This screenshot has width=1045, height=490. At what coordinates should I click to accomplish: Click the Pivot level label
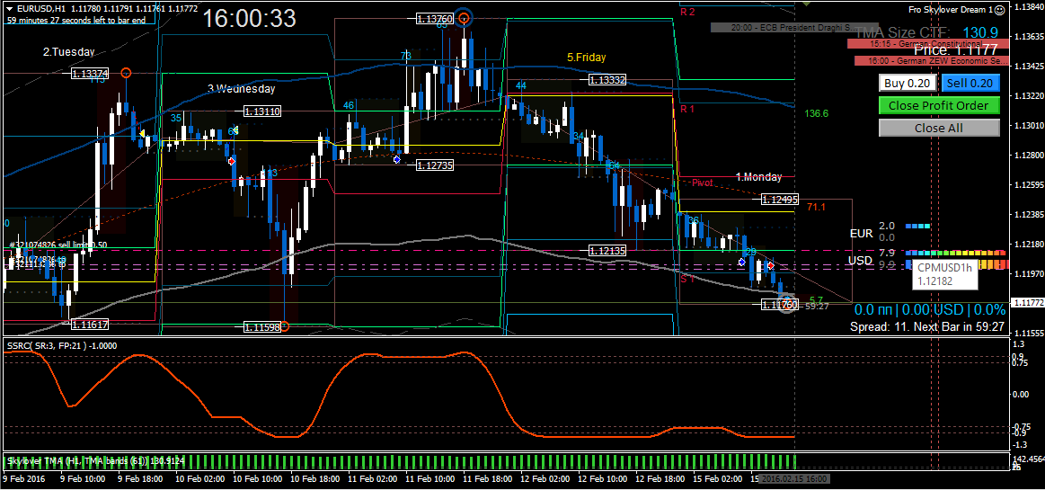[703, 182]
